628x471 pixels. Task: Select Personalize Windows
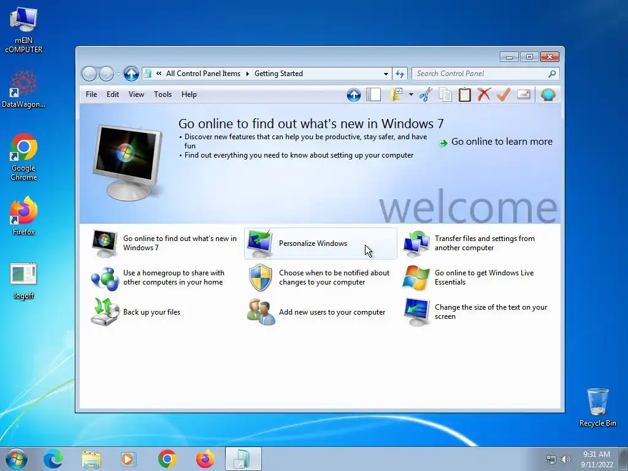point(320,243)
